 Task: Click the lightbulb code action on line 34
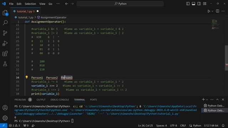coord(27,77)
